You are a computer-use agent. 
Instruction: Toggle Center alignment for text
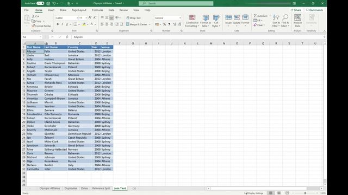coord(107,24)
